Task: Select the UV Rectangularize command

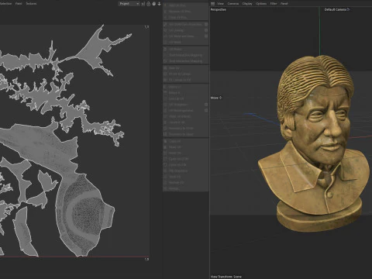Action: coord(184,110)
